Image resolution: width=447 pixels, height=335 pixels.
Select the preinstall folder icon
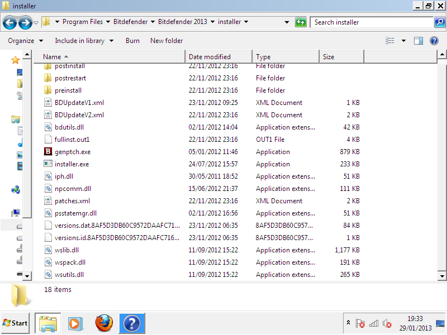[x=48, y=90]
